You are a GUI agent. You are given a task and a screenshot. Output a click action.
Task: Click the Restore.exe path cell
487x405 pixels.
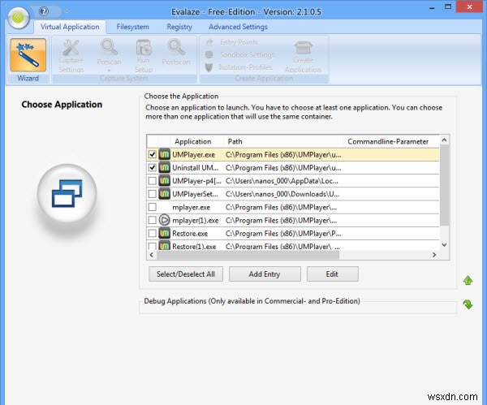283,233
